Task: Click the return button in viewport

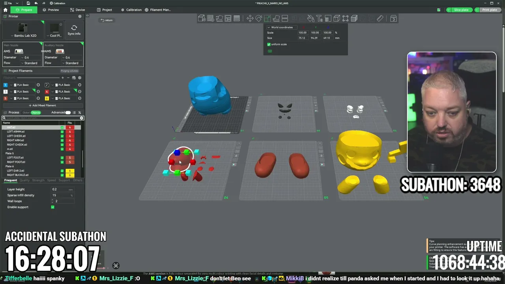Action: tap(107, 20)
